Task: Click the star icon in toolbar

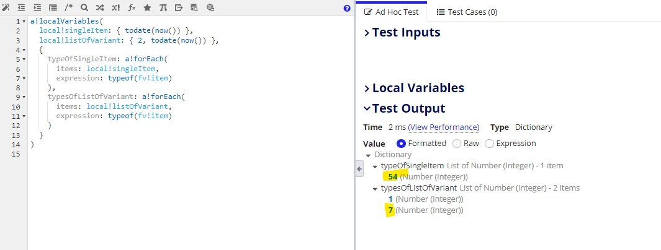Action: click(x=147, y=7)
